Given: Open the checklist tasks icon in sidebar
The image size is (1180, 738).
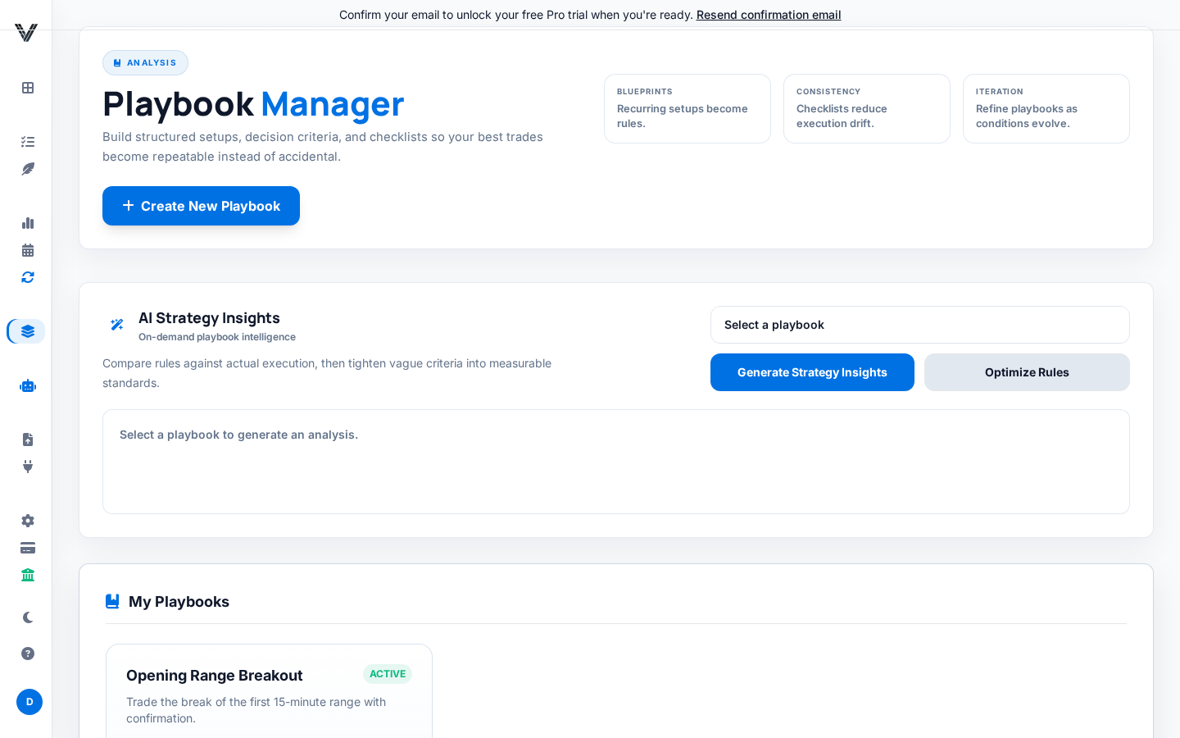Looking at the screenshot, I should point(28,142).
